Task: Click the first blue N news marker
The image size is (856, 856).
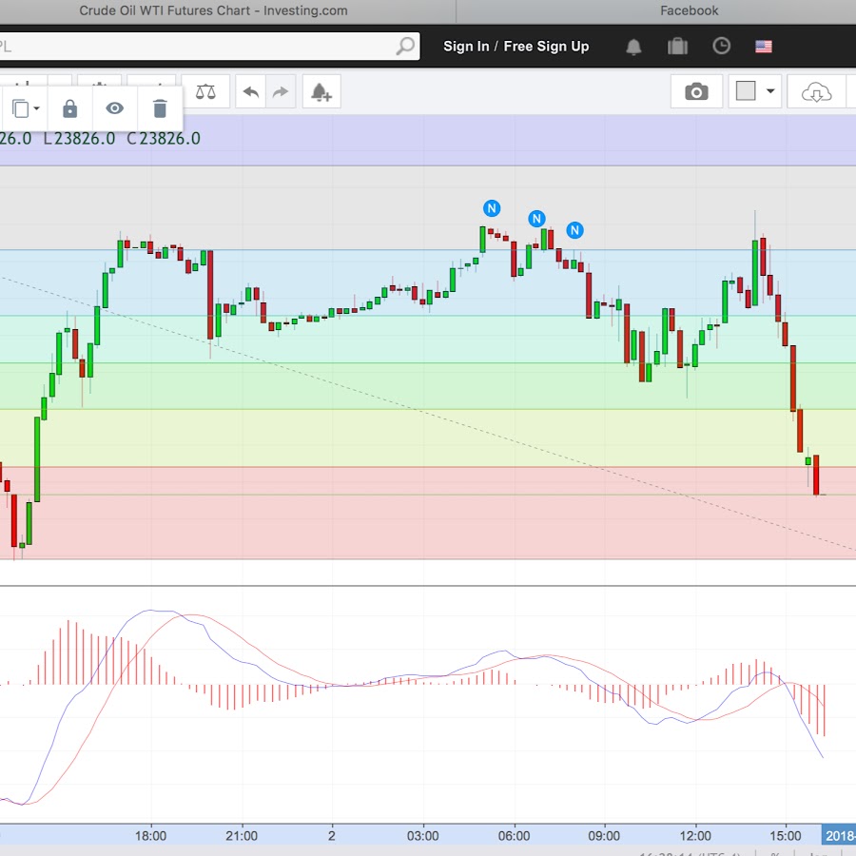Action: click(492, 208)
